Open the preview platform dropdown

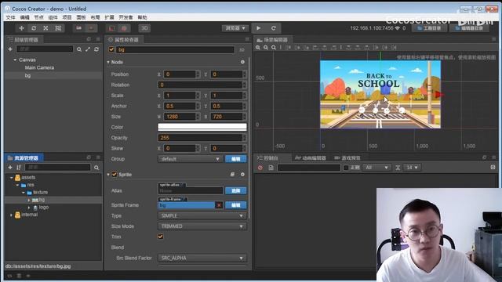pyautogui.click(x=235, y=28)
